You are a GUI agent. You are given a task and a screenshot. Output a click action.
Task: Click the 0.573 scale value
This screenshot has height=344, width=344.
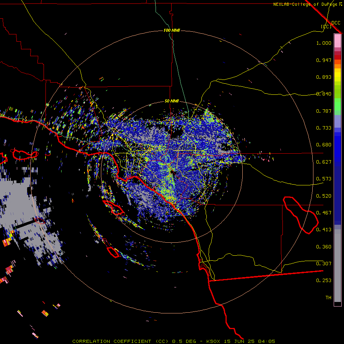point(324,179)
